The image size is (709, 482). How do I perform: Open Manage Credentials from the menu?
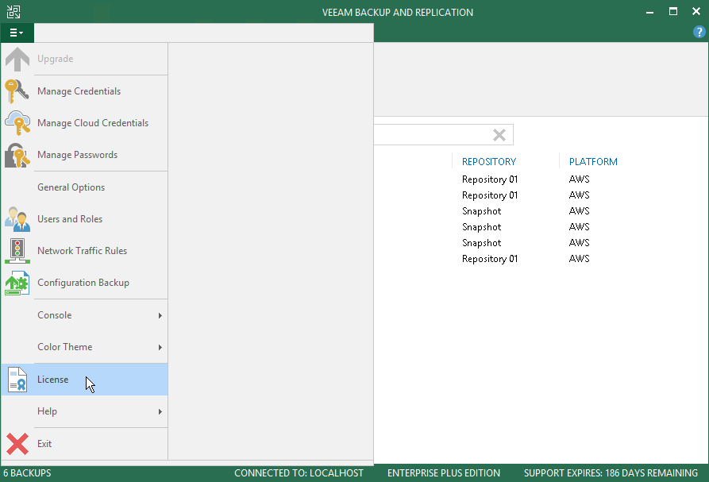coord(84,91)
